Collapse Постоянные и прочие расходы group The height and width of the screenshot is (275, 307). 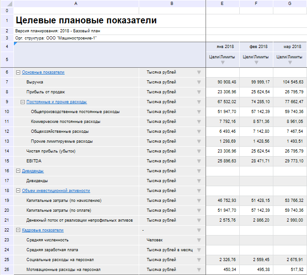pyautogui.click(x=22, y=102)
